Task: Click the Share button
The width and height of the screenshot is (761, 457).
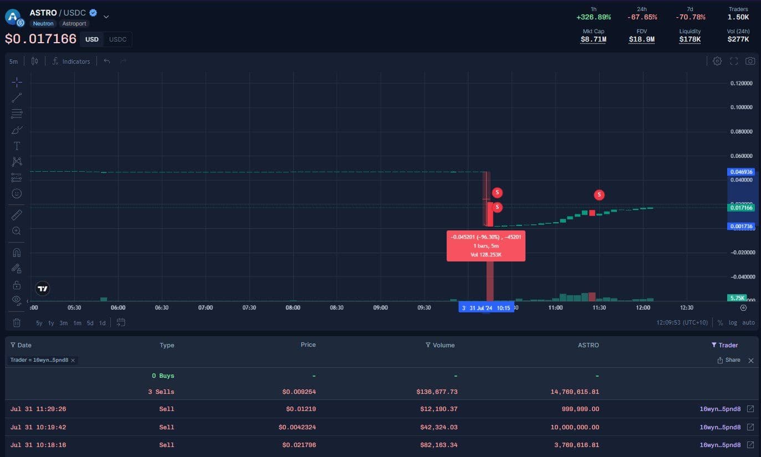Action: tap(729, 360)
